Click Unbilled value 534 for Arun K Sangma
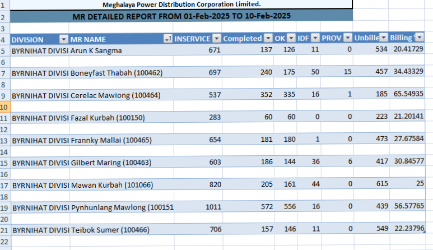433x250 pixels. [x=371, y=49]
